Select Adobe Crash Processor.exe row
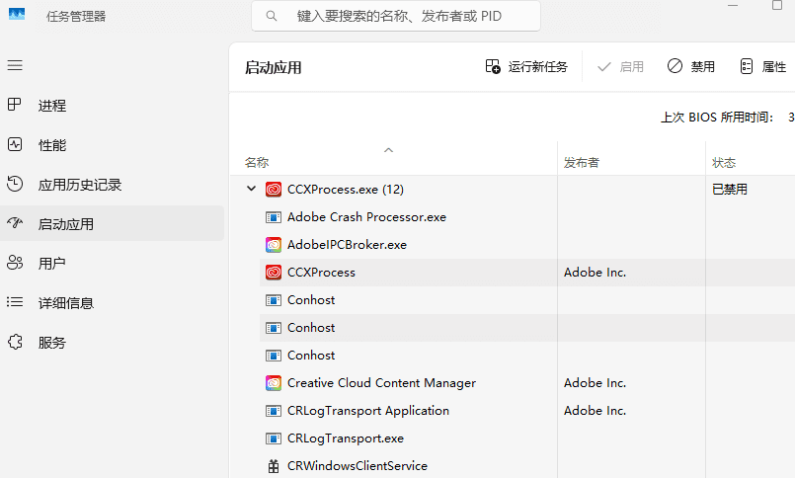The width and height of the screenshot is (795, 478). pos(527,217)
